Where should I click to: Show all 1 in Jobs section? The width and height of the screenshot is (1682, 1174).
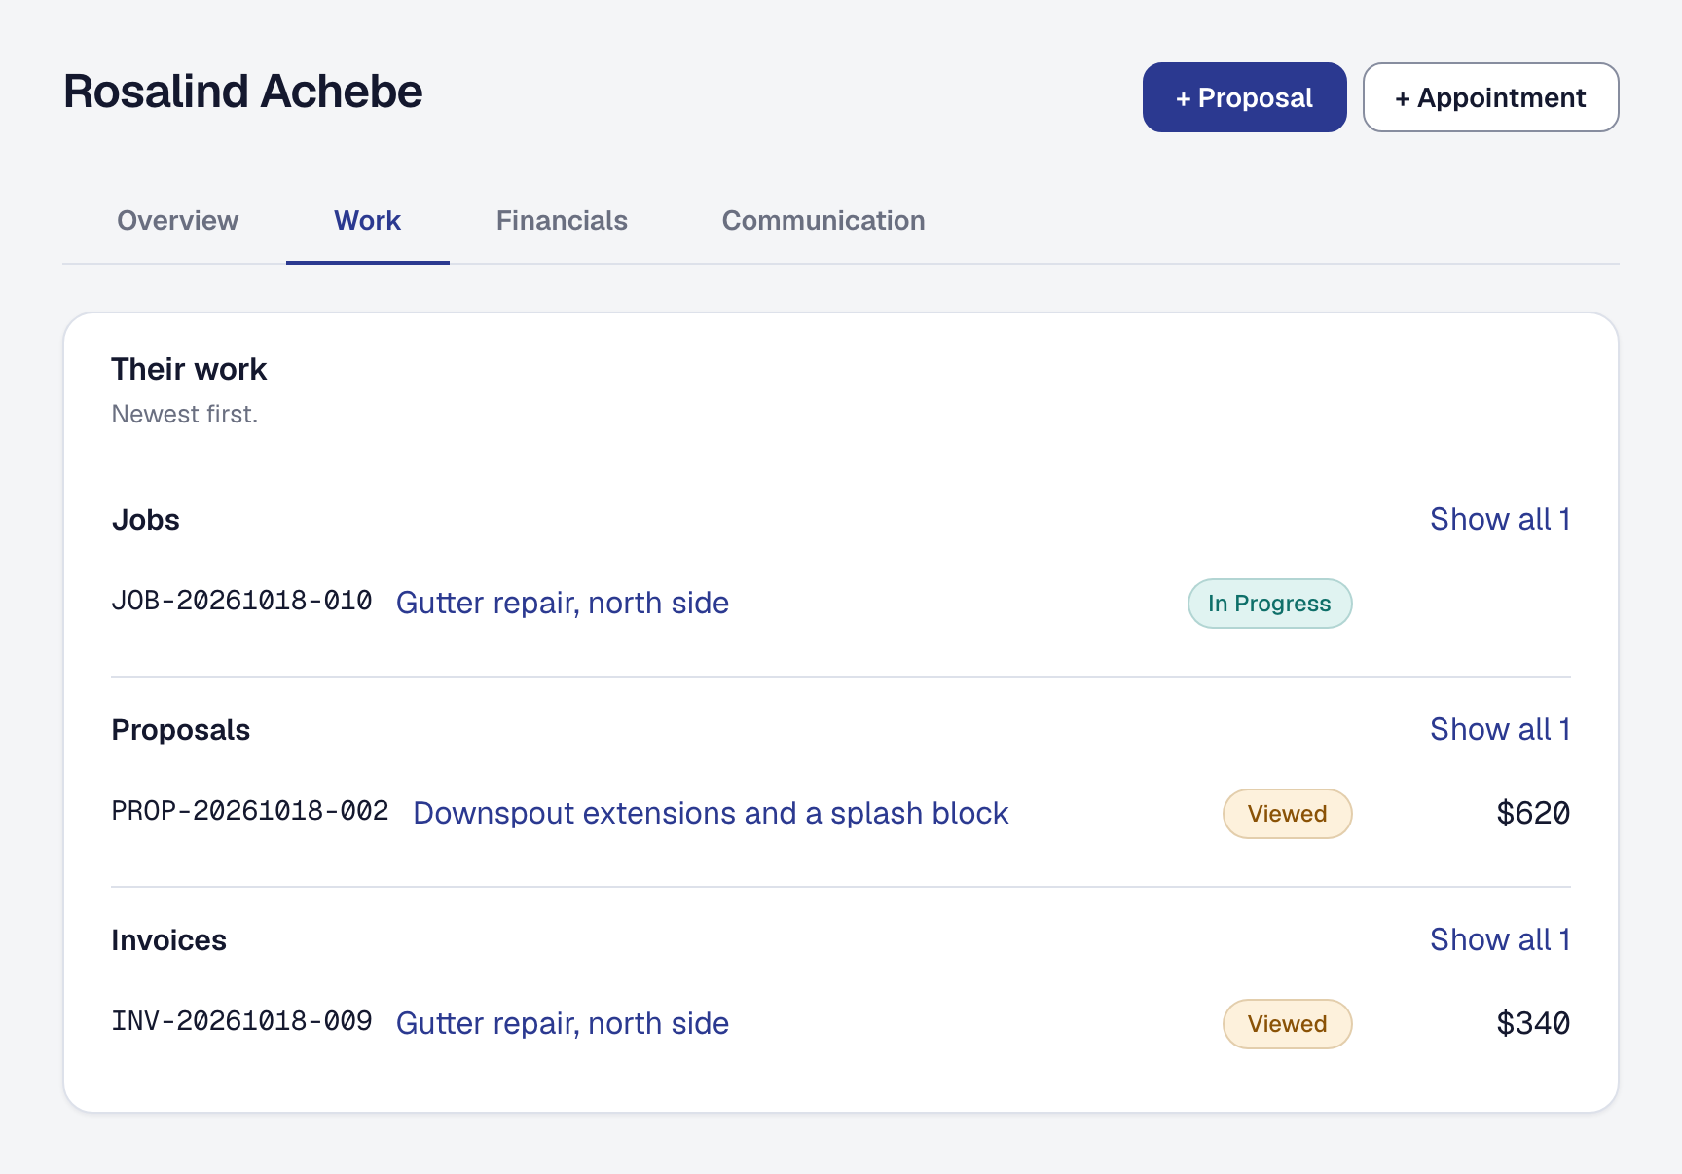tap(1500, 520)
